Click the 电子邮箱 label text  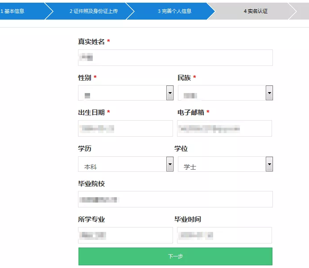(x=191, y=113)
